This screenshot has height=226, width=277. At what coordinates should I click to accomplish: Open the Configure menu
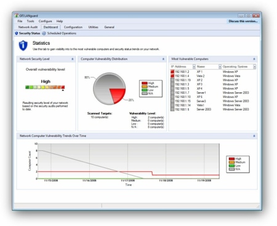tap(45, 21)
